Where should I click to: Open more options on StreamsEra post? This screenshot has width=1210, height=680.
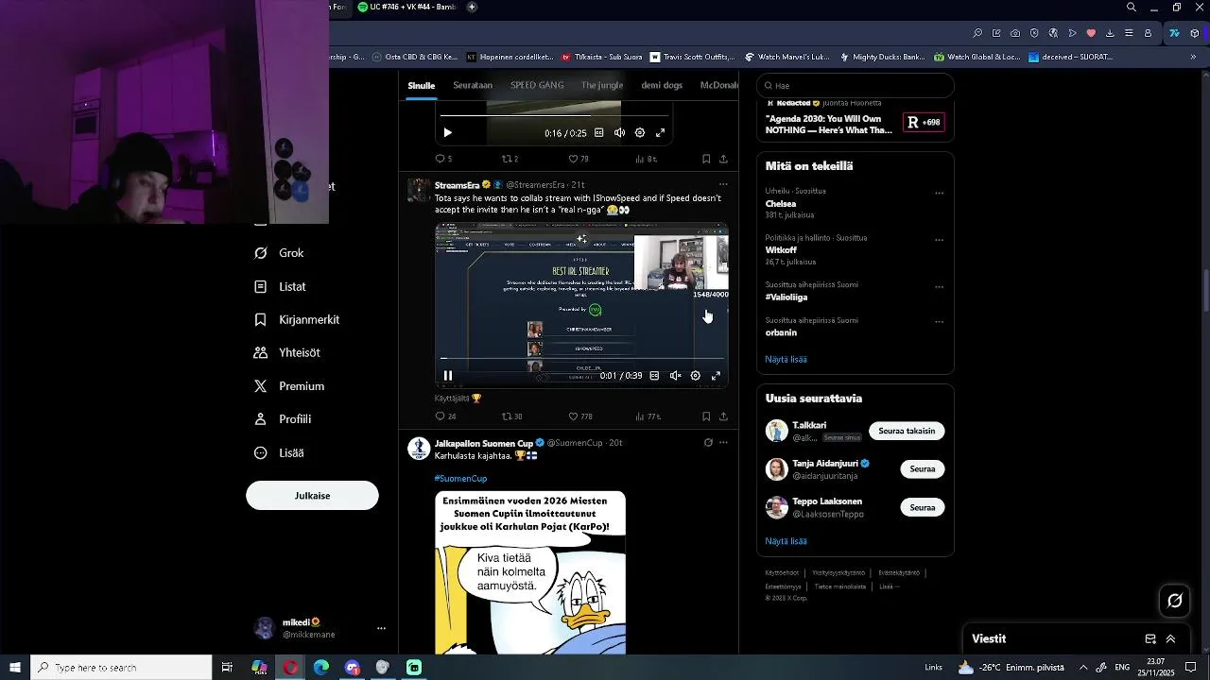point(723,185)
